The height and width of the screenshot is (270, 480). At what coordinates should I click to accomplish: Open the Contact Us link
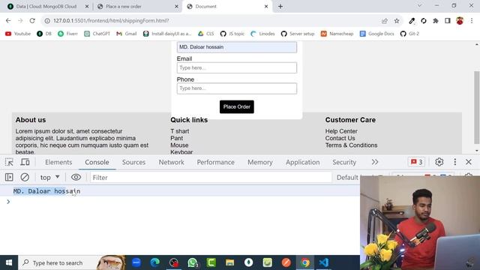pyautogui.click(x=340, y=138)
